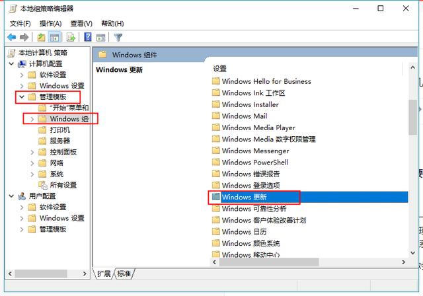Click the Windows Installer folder icon
The width and height of the screenshot is (423, 296).
pyautogui.click(x=216, y=104)
